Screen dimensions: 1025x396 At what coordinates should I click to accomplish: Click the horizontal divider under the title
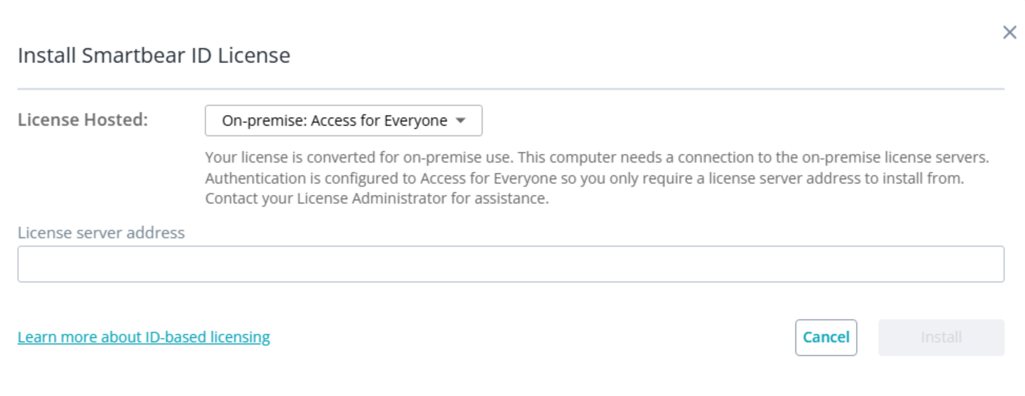coord(510,89)
